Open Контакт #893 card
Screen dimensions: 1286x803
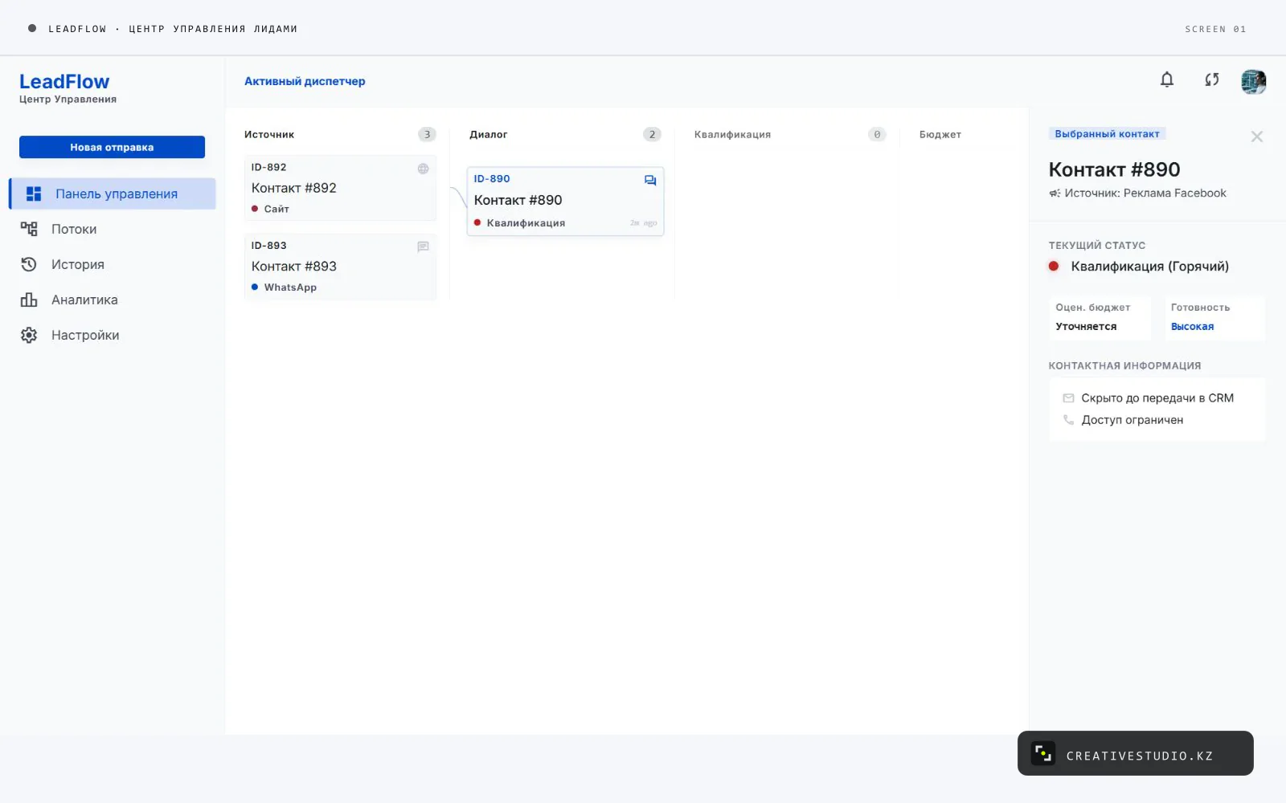click(340, 267)
